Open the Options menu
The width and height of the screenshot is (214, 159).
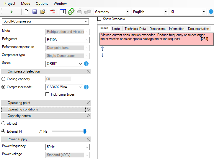point(42,4)
